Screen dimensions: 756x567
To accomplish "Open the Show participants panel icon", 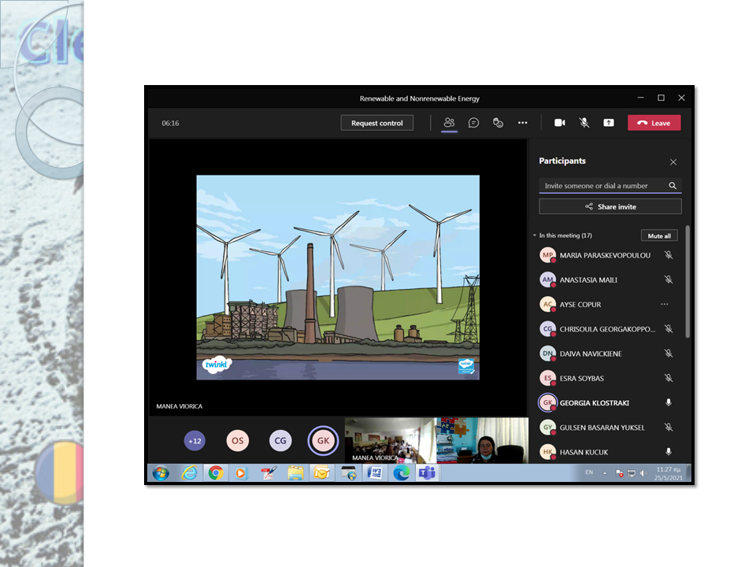I will [449, 123].
